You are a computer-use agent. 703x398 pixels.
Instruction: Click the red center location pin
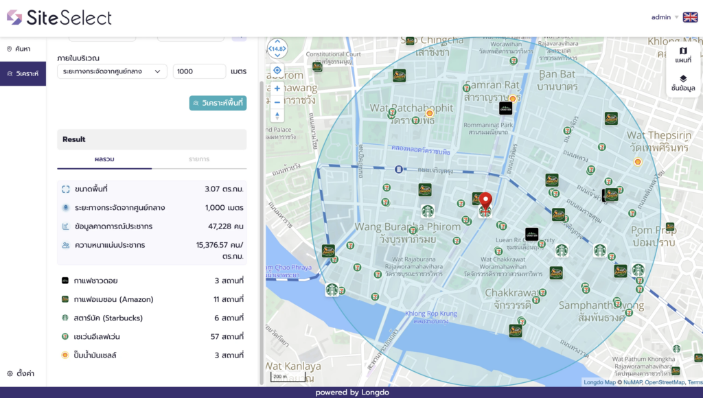point(485,202)
